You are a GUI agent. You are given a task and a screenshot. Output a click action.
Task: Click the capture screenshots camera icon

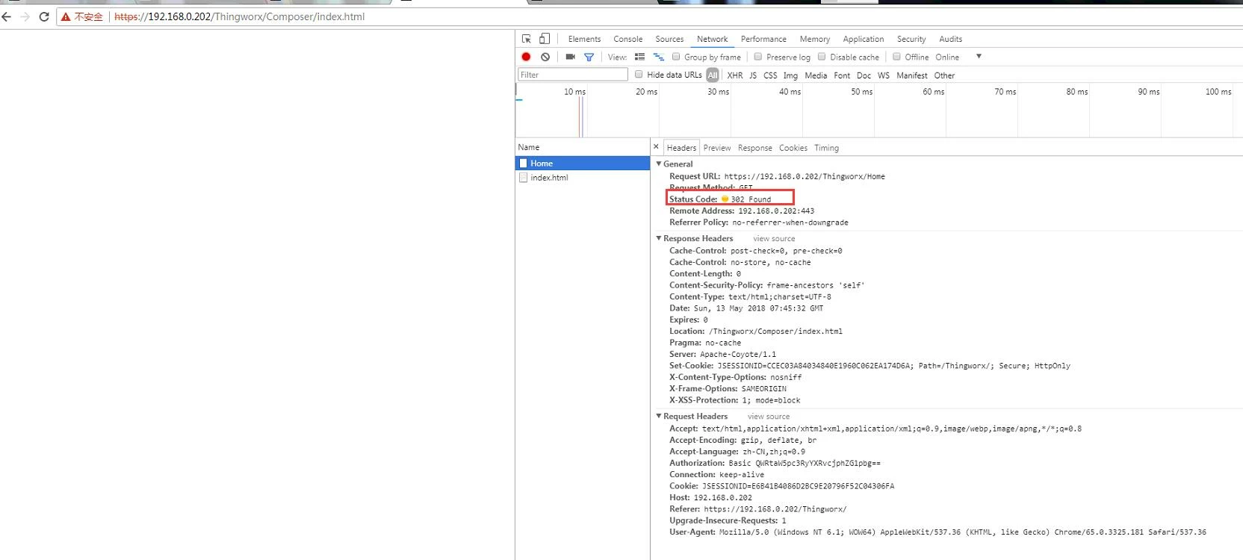tap(571, 57)
